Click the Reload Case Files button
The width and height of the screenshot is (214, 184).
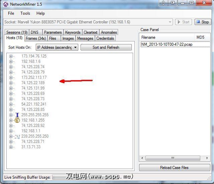coord(175,168)
